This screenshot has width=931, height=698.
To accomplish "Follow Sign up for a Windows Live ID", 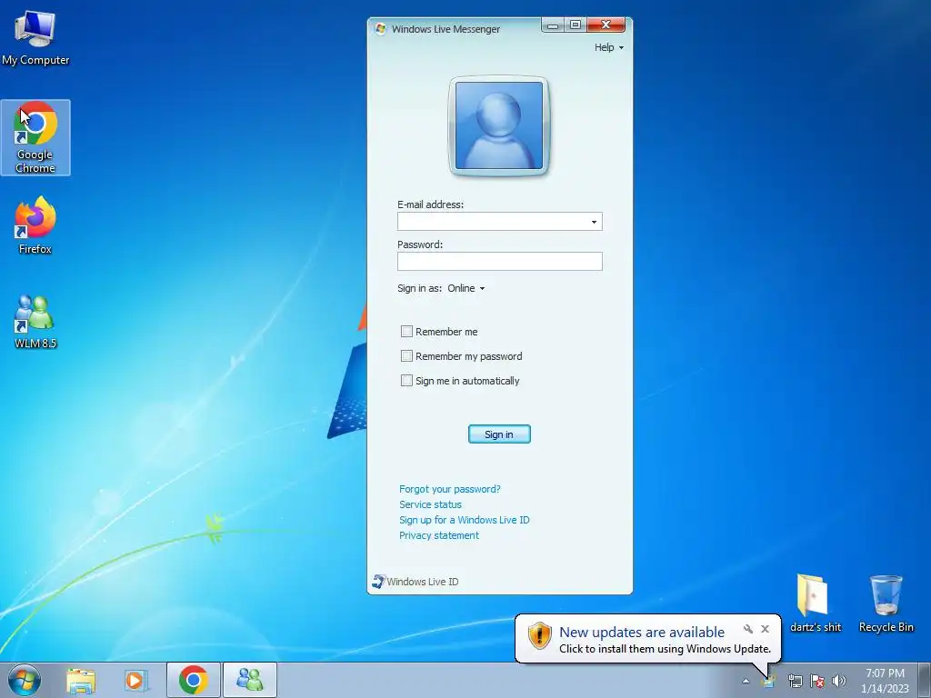I will (x=464, y=520).
